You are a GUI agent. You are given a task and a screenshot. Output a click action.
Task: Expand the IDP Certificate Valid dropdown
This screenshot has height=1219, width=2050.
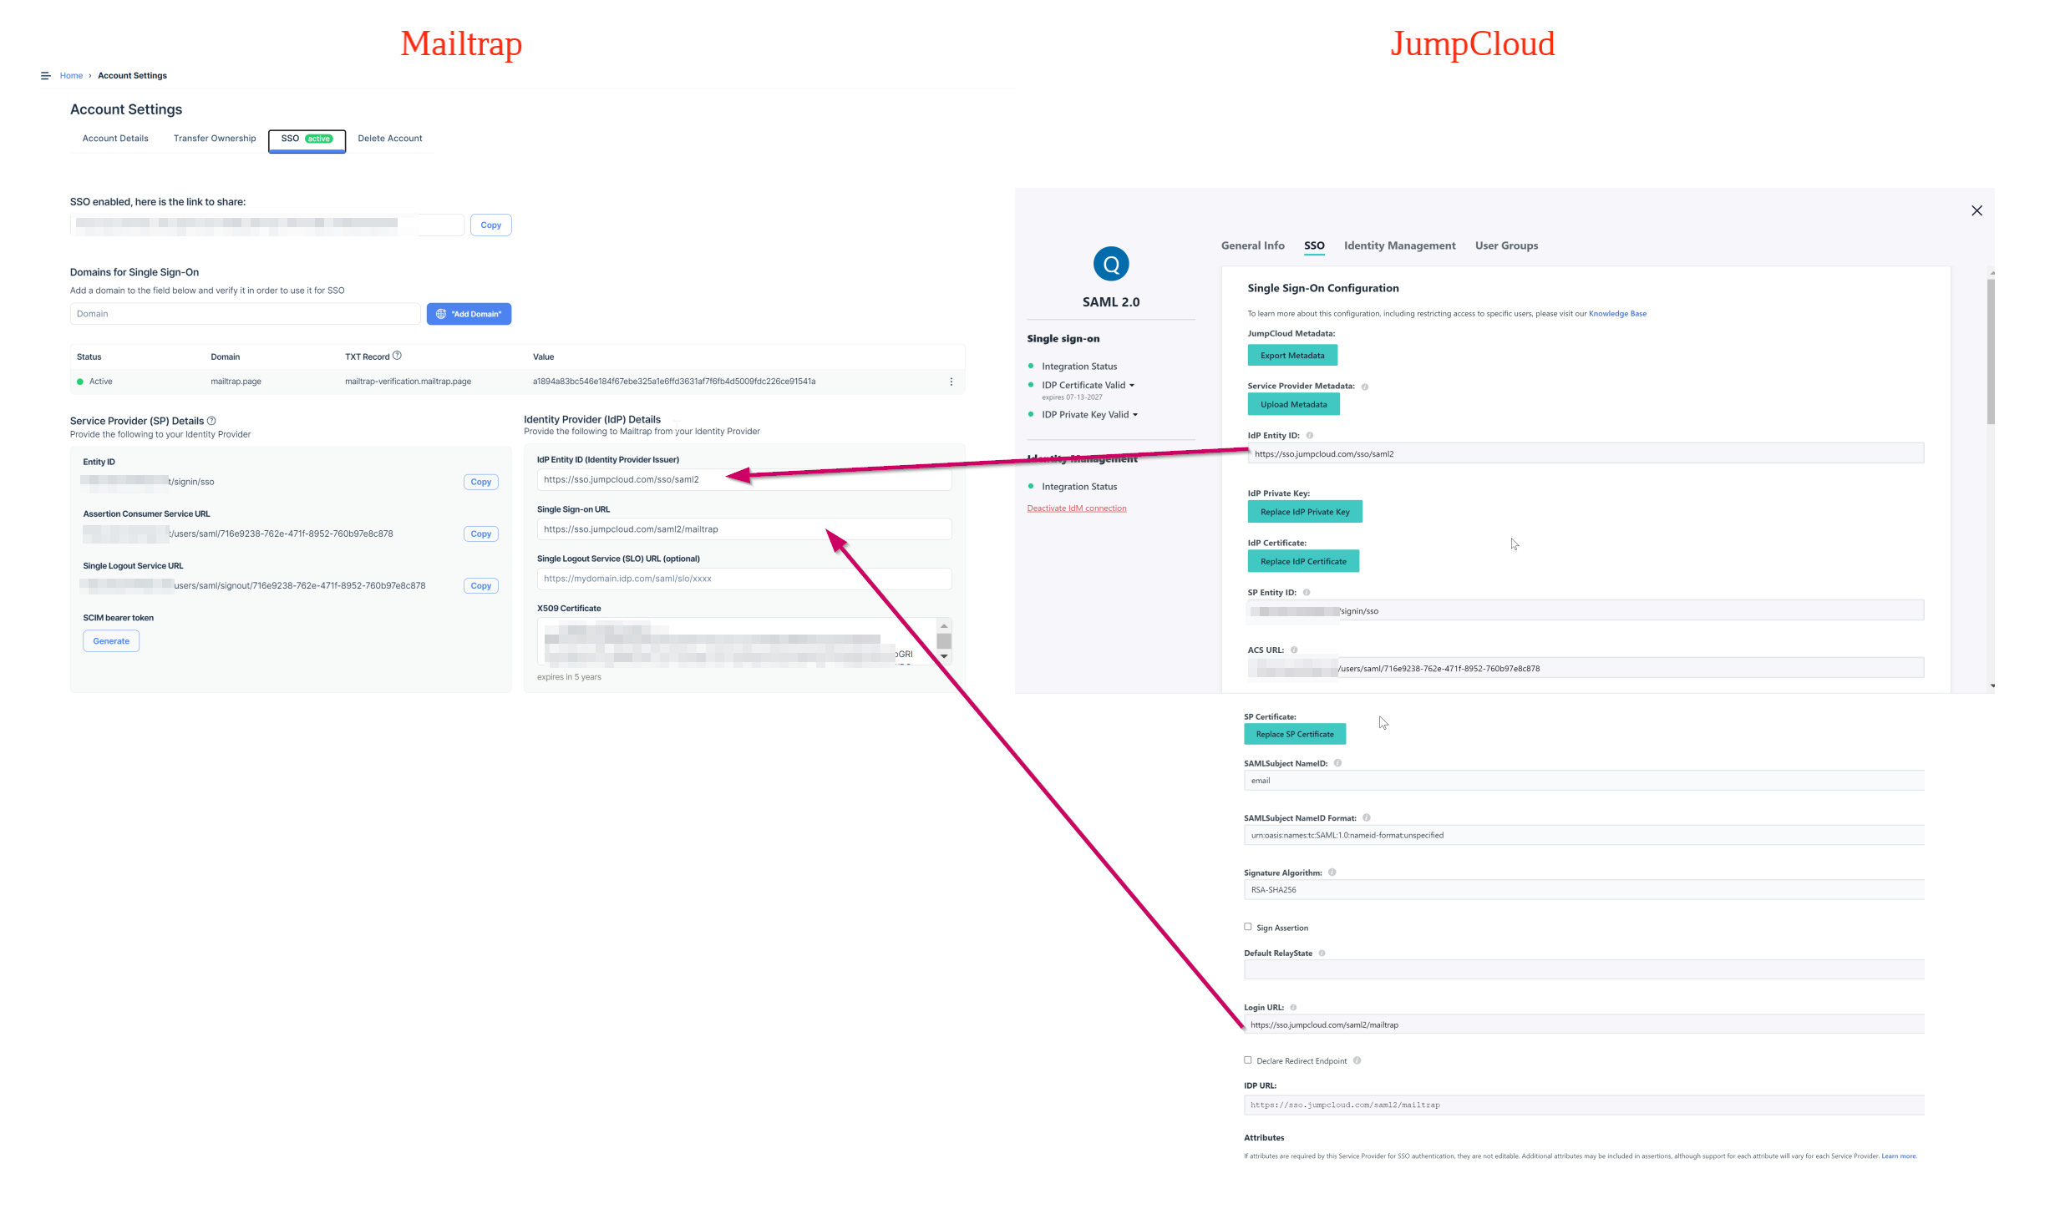(1132, 386)
